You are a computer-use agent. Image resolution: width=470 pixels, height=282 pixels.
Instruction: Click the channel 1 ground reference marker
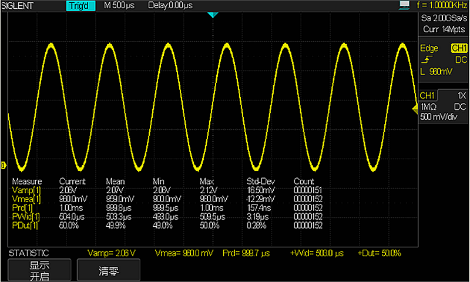click(4, 165)
